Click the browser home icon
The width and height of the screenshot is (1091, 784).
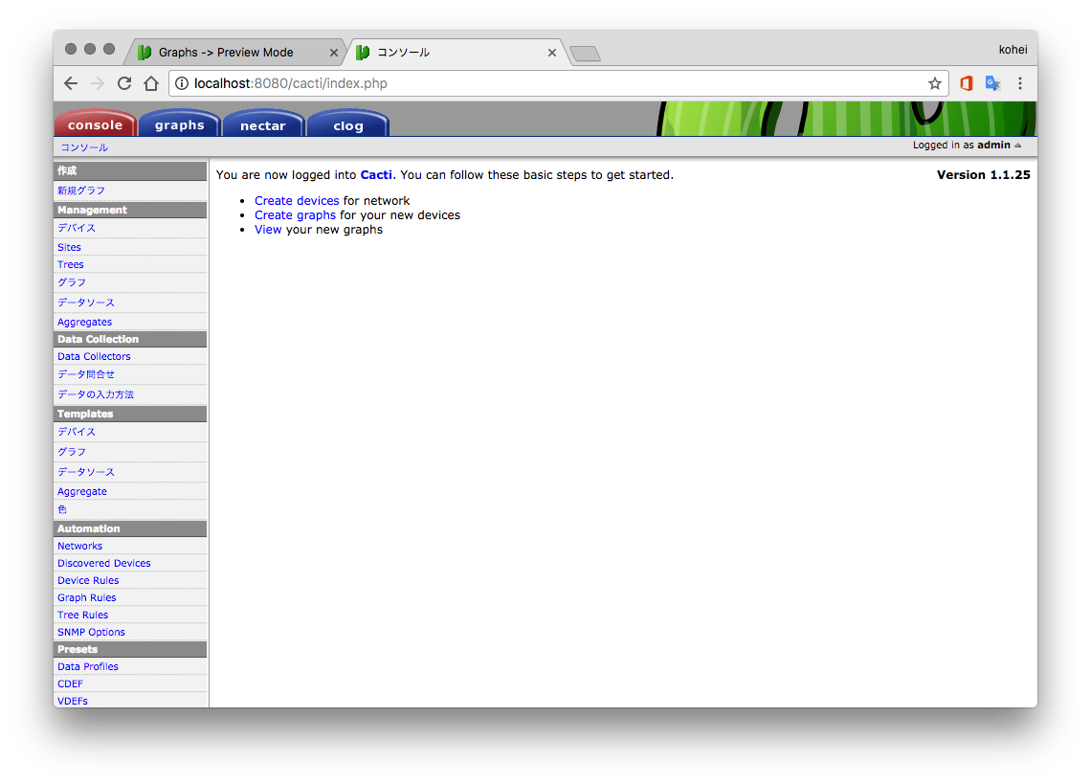151,83
